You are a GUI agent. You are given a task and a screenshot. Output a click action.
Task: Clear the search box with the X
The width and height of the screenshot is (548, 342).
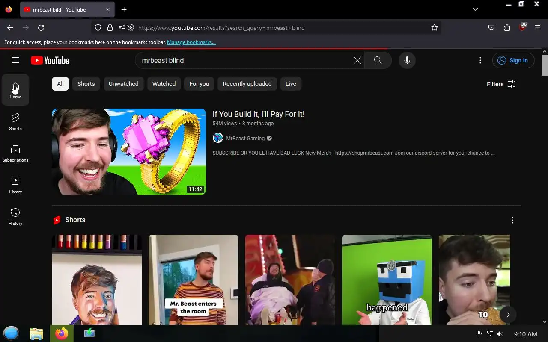[357, 60]
